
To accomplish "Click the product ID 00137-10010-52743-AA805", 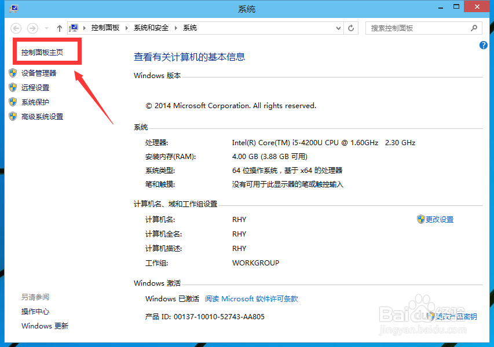I will tap(219, 316).
